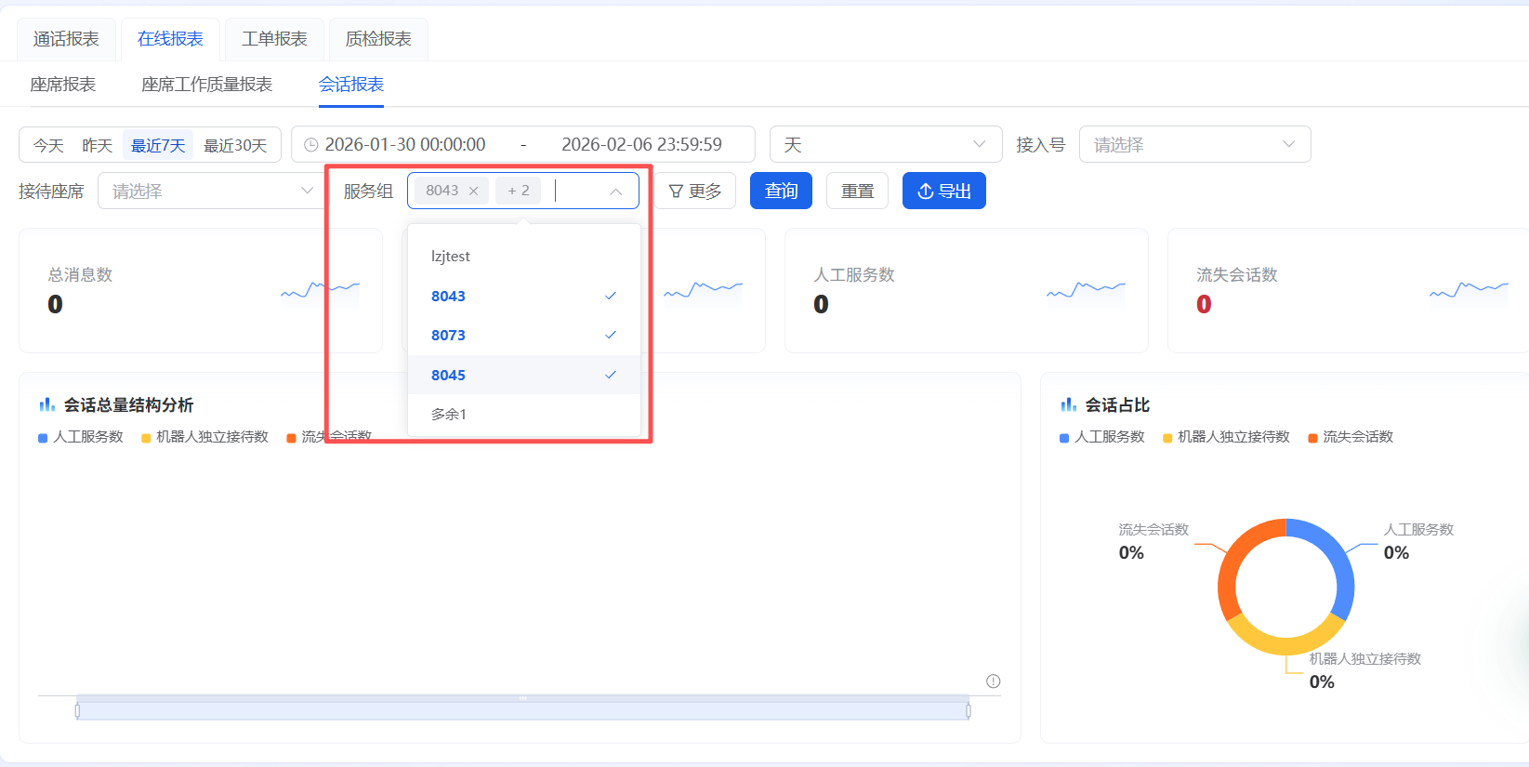
Task: Select lzjtest in the 服务组 list
Action: [x=524, y=257]
